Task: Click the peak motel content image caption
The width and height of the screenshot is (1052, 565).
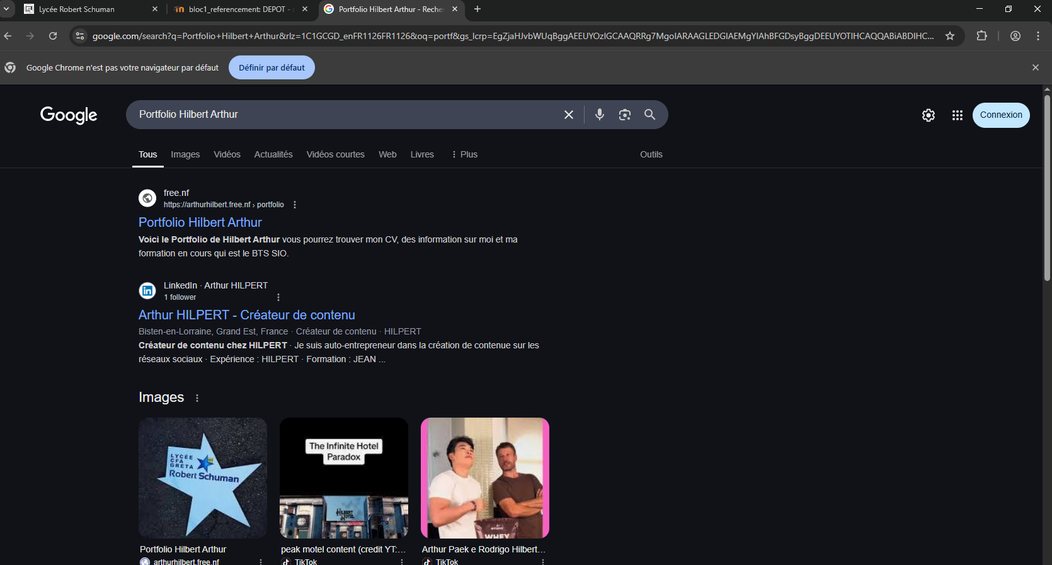Action: pos(343,549)
